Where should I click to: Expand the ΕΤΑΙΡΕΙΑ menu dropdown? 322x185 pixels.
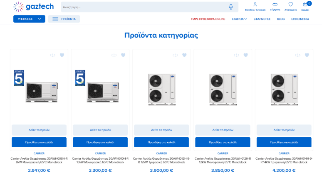coord(240,19)
